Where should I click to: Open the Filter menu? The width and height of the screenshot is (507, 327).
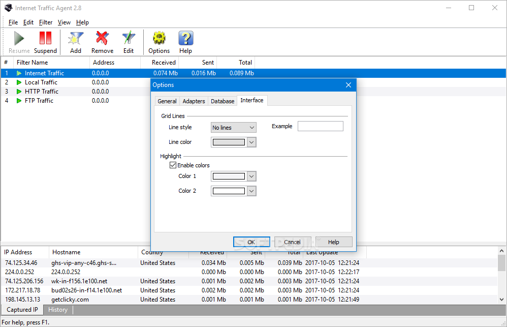click(x=46, y=22)
